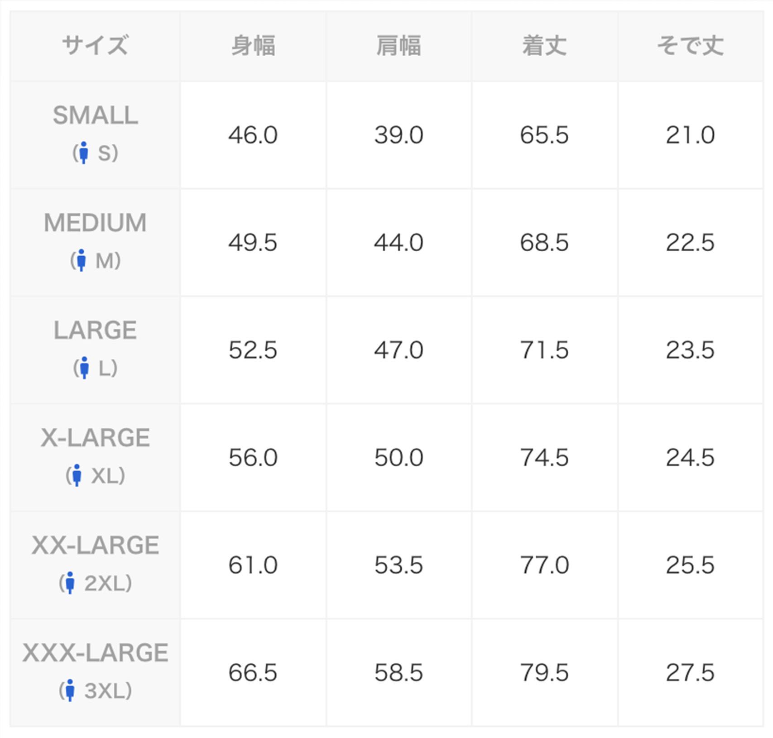Select the 肩幅 column header
Screen dimensions: 773x738
pyautogui.click(x=399, y=46)
